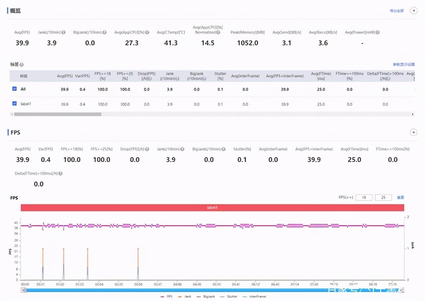Uncheck the label1 row checkbox
Screen dimensions: 425x301
pyautogui.click(x=14, y=104)
